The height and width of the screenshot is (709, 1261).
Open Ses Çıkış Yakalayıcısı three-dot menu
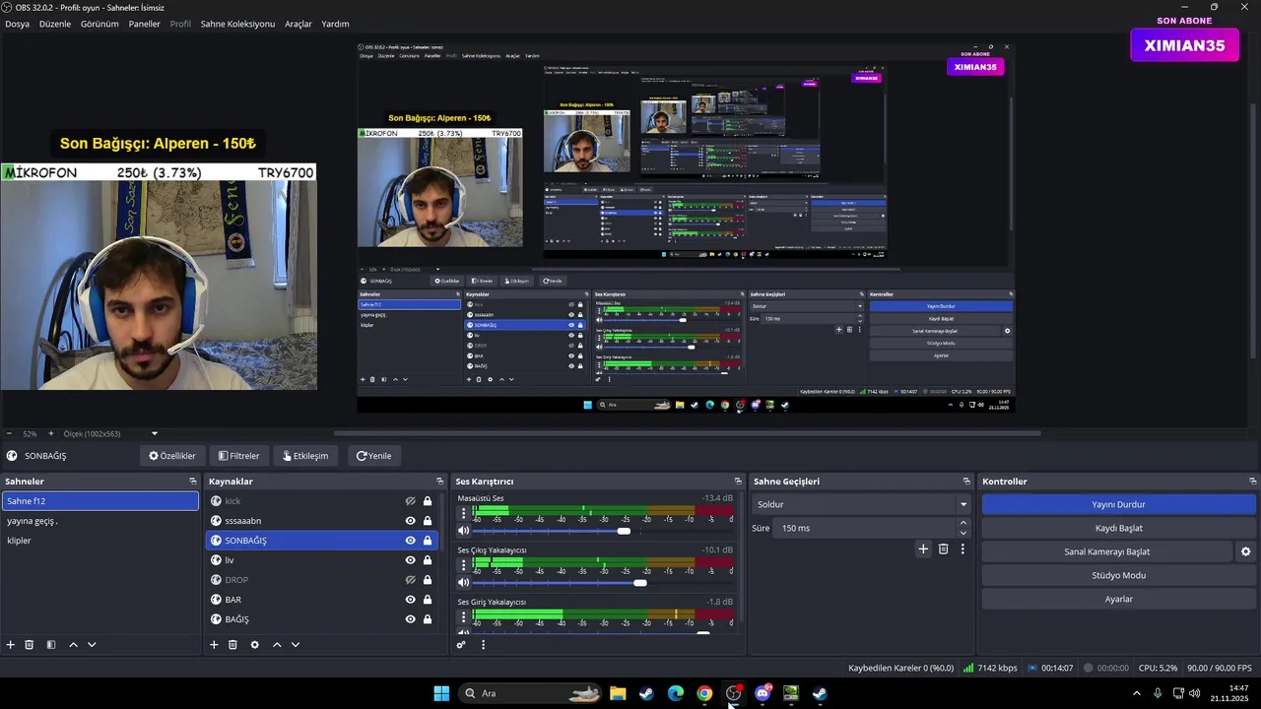463,566
